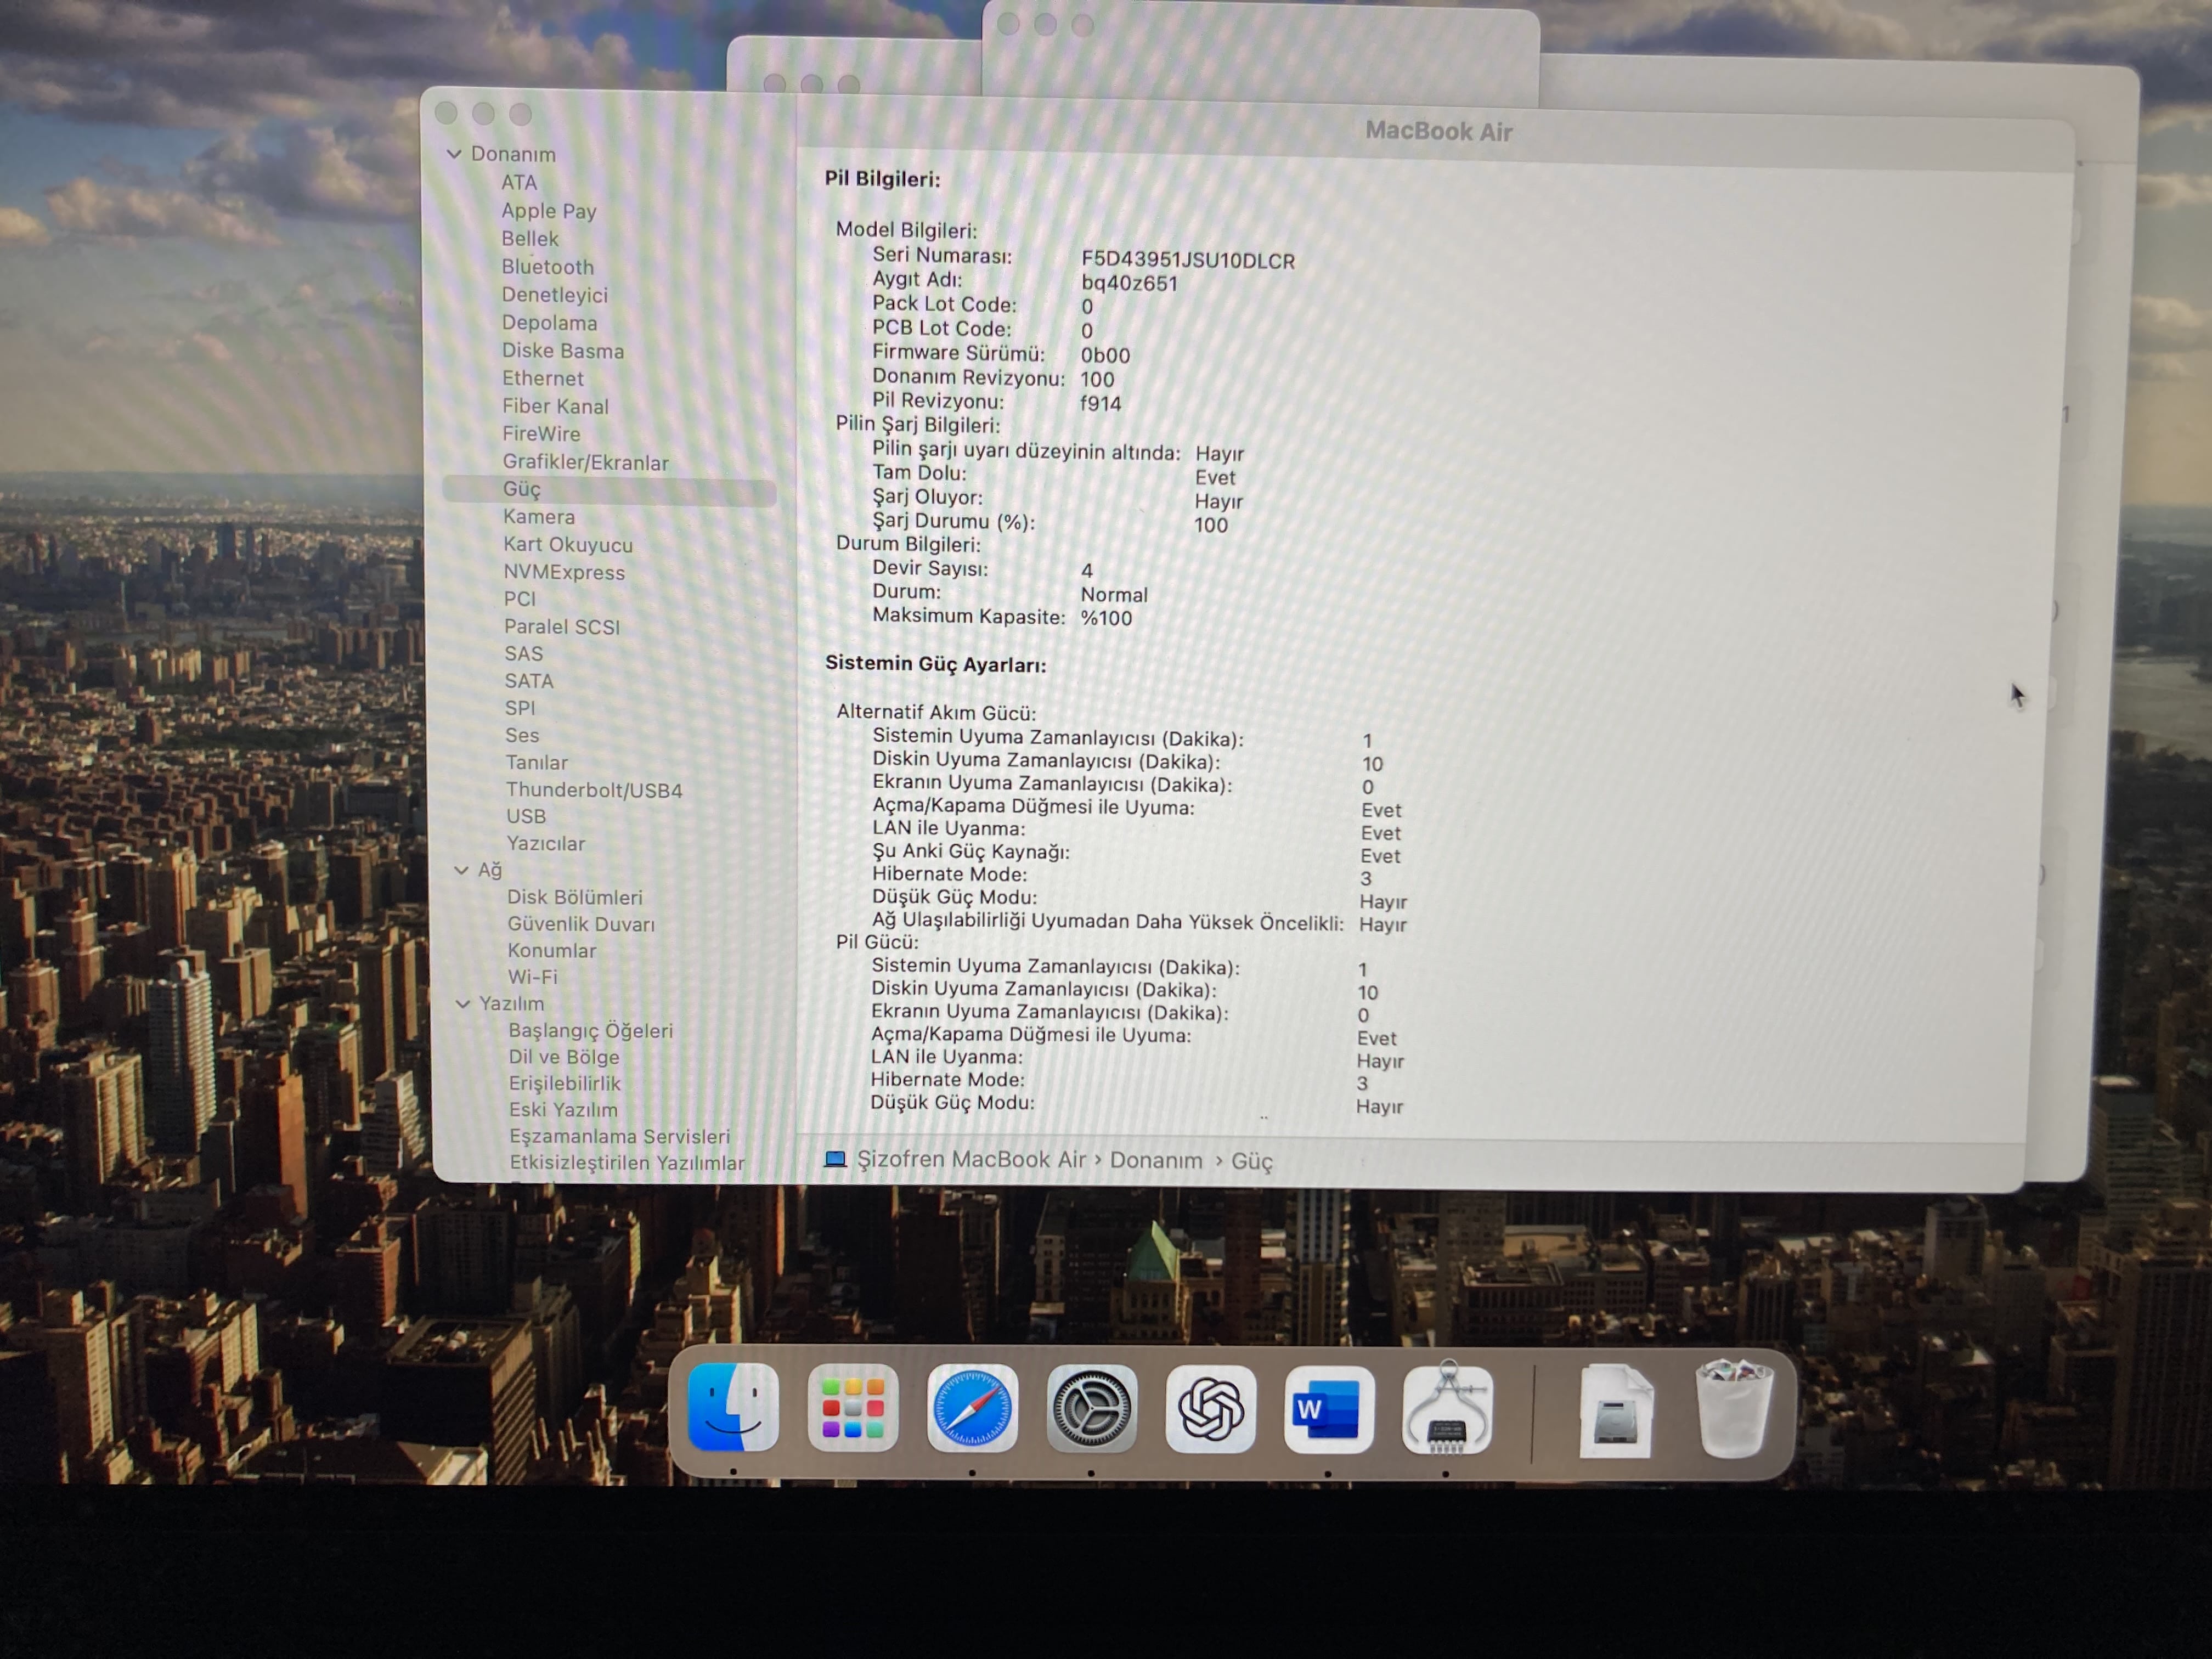Screen dimensions: 2212x1659
Task: Select USB in the sidebar
Action: coord(526,816)
